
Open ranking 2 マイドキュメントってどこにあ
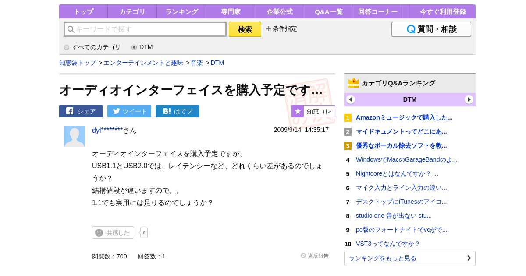[402, 131]
